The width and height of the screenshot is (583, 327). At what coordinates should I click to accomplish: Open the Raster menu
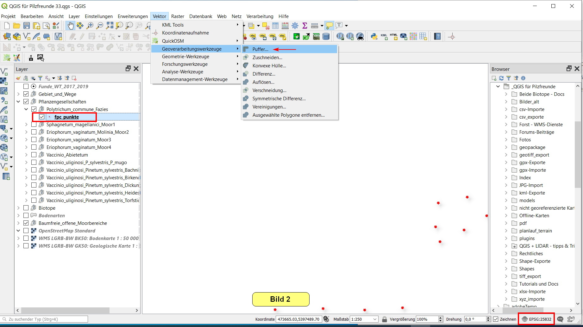[178, 16]
